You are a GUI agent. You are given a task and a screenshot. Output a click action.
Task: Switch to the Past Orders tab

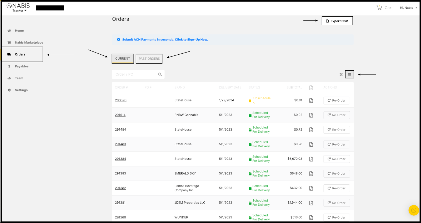149,59
